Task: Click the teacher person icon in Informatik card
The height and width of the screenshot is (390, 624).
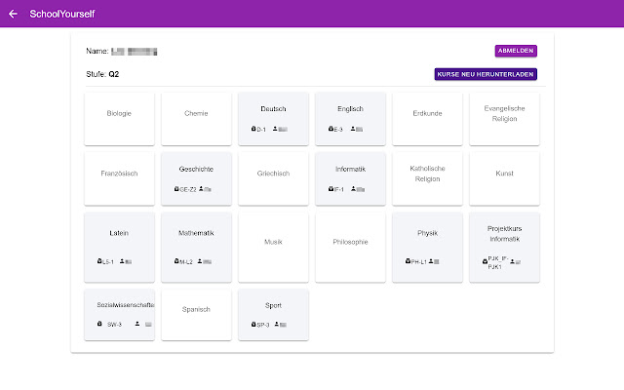Action: [x=353, y=188]
